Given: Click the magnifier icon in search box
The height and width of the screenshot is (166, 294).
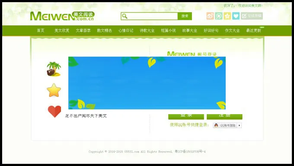Looking at the screenshot, I should [125, 16].
